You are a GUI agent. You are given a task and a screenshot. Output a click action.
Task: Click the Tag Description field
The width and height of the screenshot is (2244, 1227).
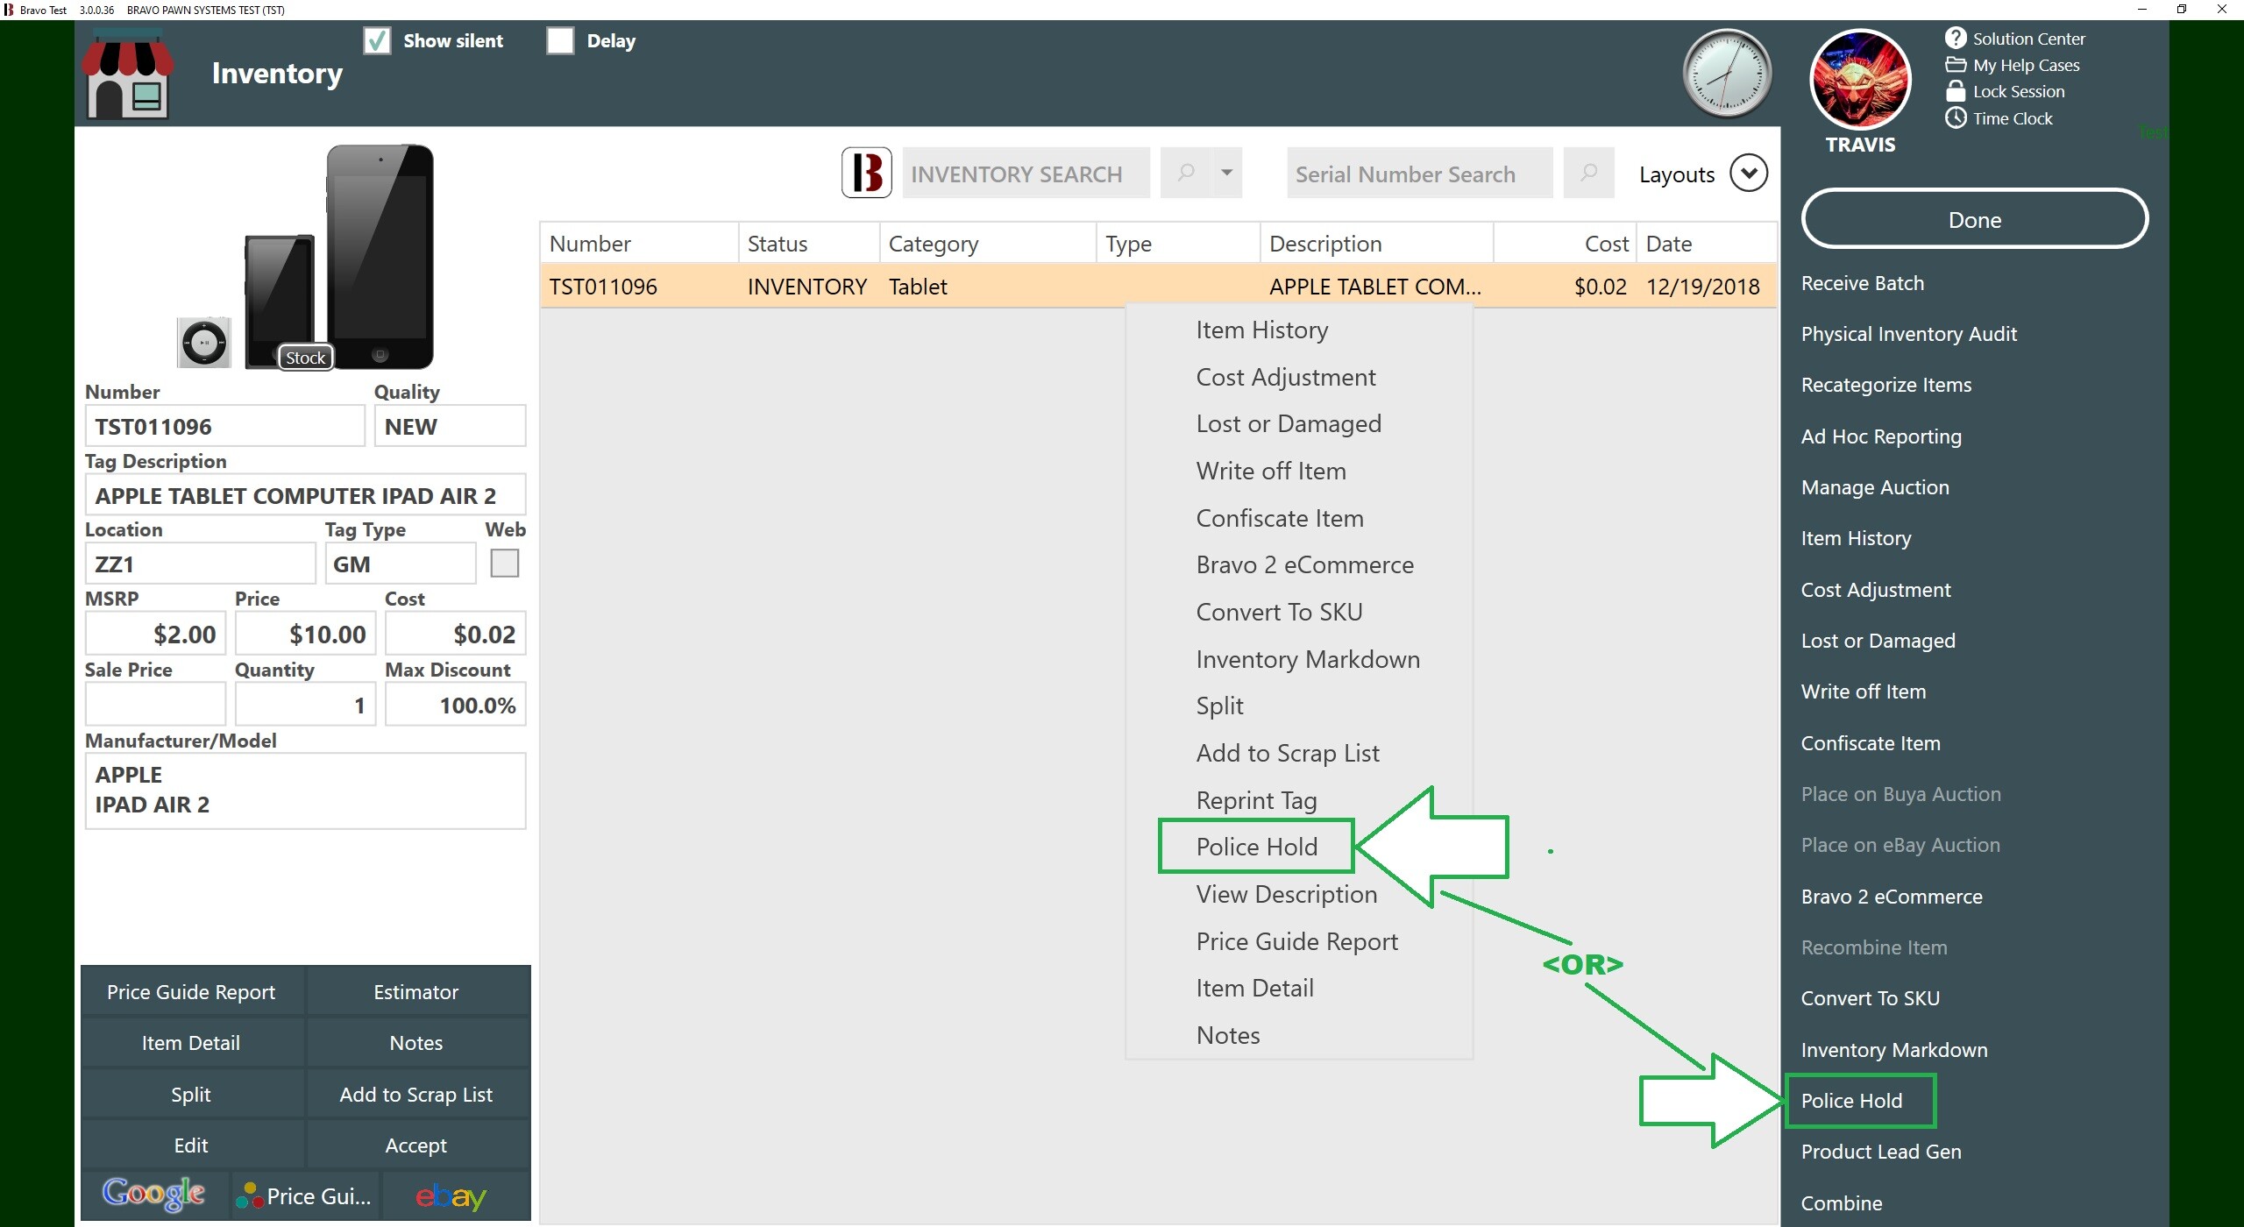pyautogui.click(x=305, y=495)
